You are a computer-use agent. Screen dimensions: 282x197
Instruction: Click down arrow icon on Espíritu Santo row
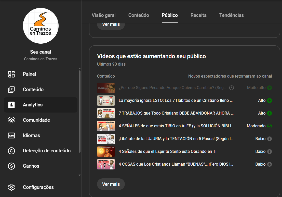[270, 152]
